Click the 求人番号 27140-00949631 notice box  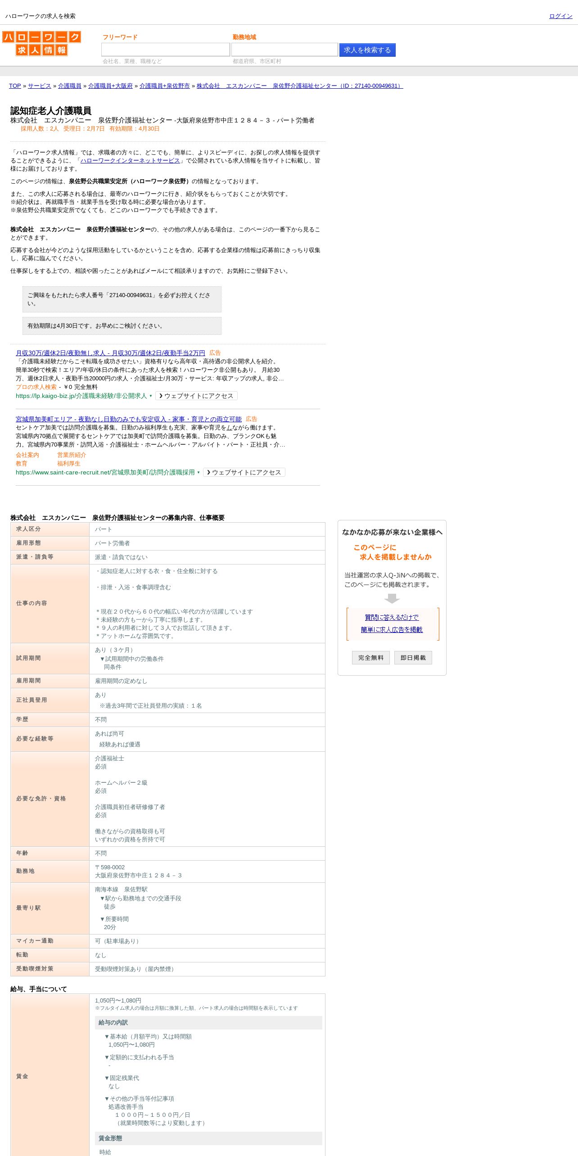(x=122, y=299)
